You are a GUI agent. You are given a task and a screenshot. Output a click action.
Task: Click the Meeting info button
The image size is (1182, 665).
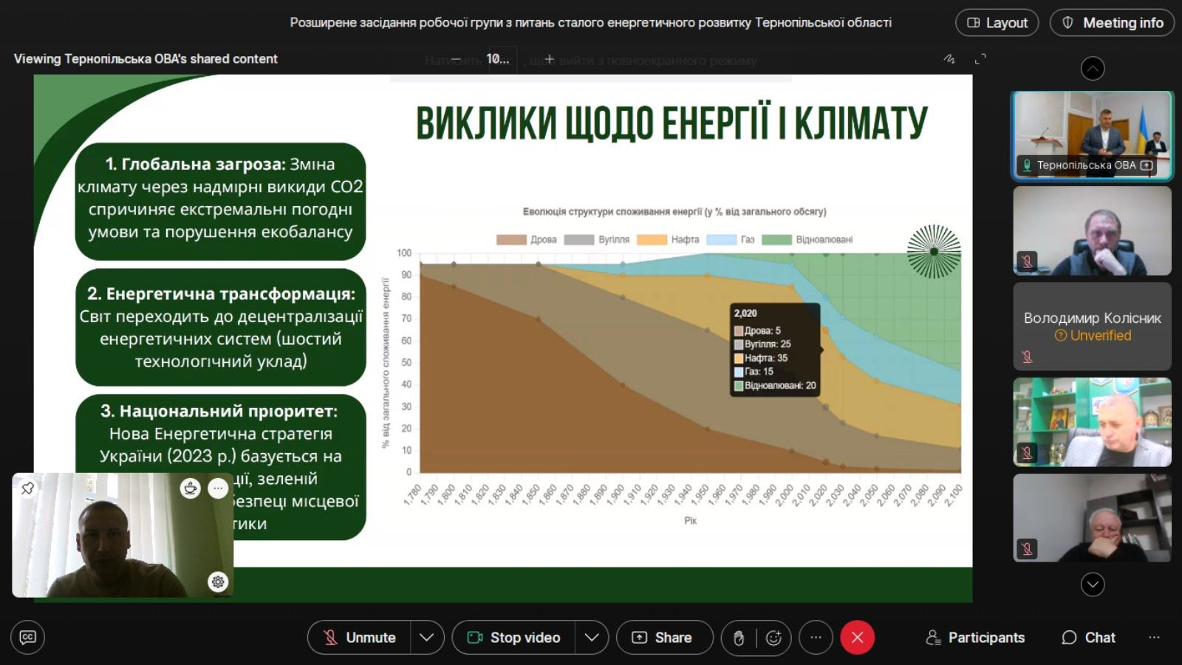coord(1113,23)
